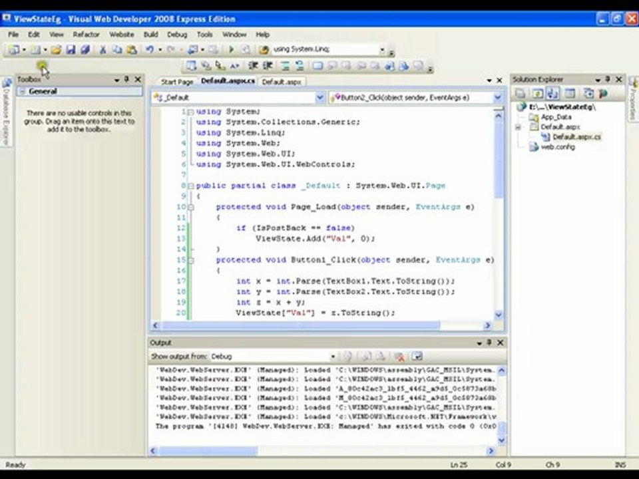Open the File menu
639x479 pixels.
[13, 34]
